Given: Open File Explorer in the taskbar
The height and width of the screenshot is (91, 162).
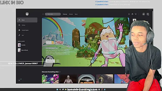Looking at the screenshot, I should click(x=66, y=89).
